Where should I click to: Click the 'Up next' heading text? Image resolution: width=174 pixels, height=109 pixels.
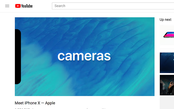click(x=166, y=20)
